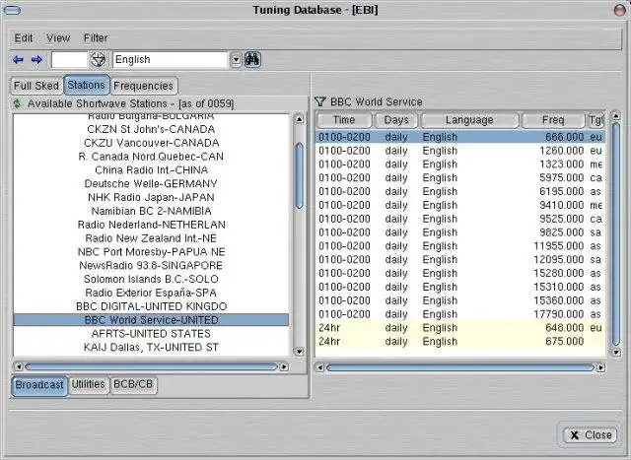The image size is (631, 460).
Task: Click the refresh icon beside Available Shortwave Stations
Action: 17,103
